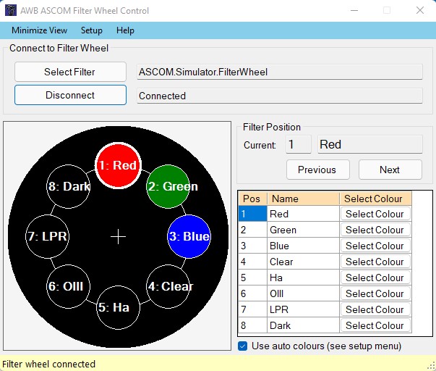
Task: Choose the 4: Clear filter circle
Action: coord(168,286)
